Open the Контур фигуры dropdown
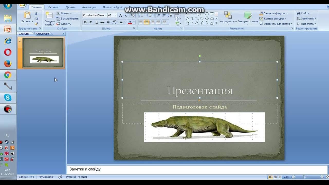The height and width of the screenshot is (185, 329). click(x=273, y=18)
